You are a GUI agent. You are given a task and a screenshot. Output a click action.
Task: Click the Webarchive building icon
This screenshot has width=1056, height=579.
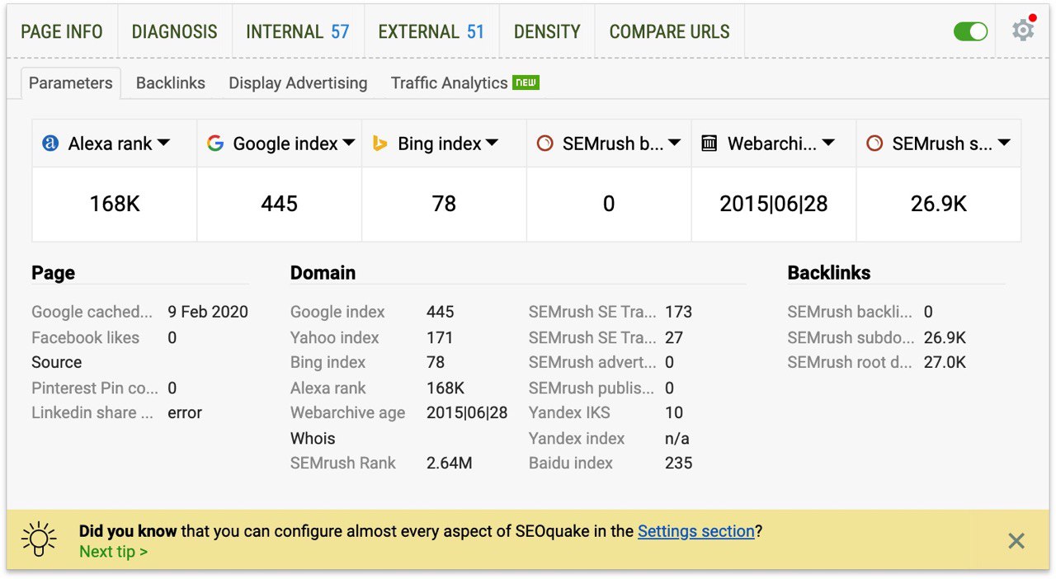(709, 144)
